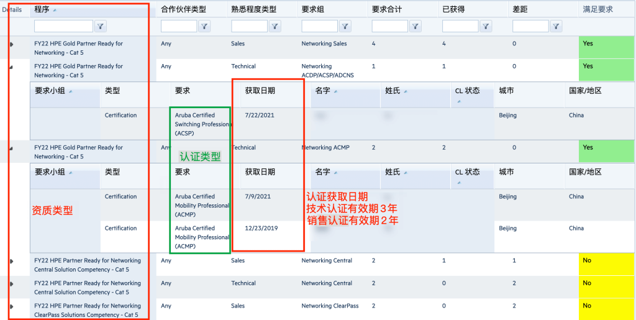This screenshot has width=636, height=320.
Task: Click the ACMP requirement in the 7/9/2021 row
Action: pos(202,205)
